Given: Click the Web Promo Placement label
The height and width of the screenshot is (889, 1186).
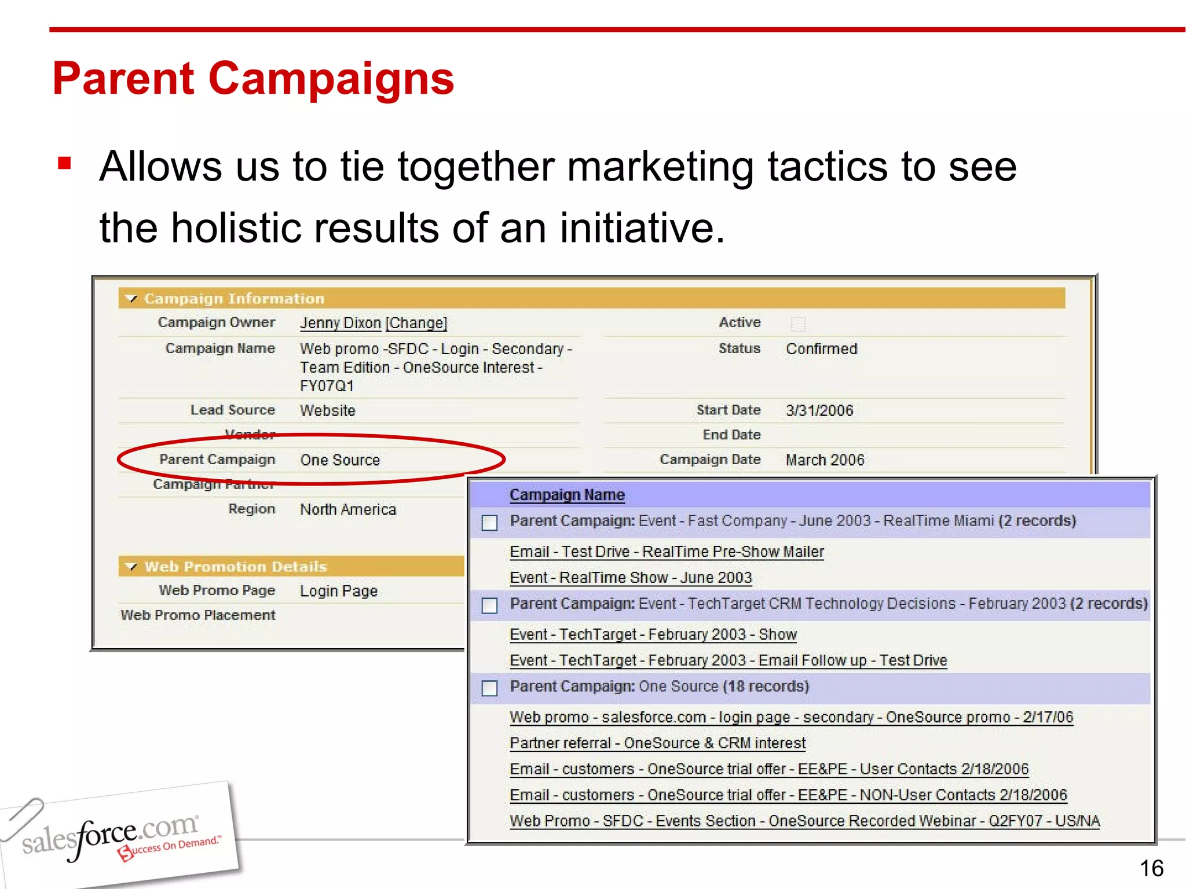Looking at the screenshot, I should point(198,615).
